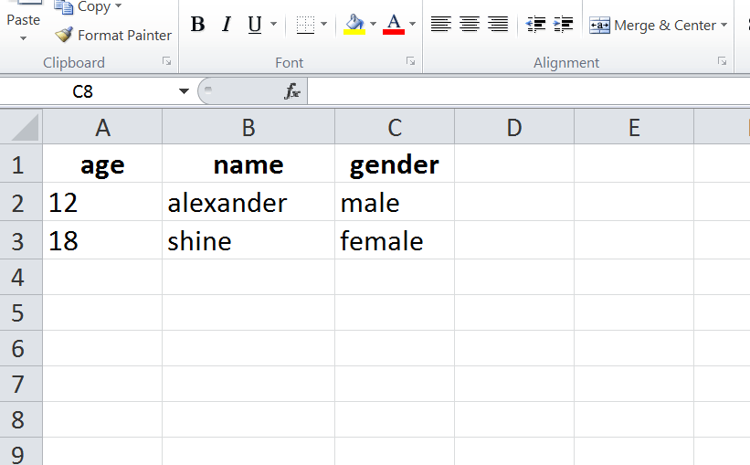The height and width of the screenshot is (465, 750).
Task: Click the Borders icon
Action: click(x=305, y=25)
